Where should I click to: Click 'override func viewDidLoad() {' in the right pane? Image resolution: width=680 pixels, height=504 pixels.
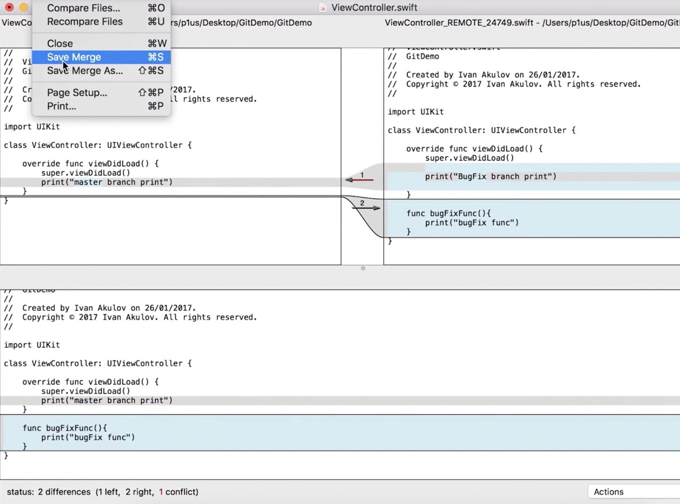click(x=474, y=149)
